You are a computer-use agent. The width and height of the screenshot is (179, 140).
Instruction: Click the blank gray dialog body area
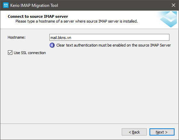coord(89,89)
